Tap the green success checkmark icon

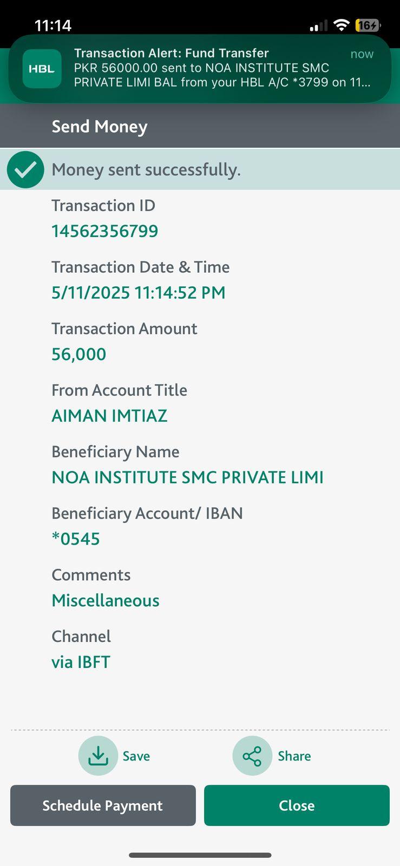point(25,170)
